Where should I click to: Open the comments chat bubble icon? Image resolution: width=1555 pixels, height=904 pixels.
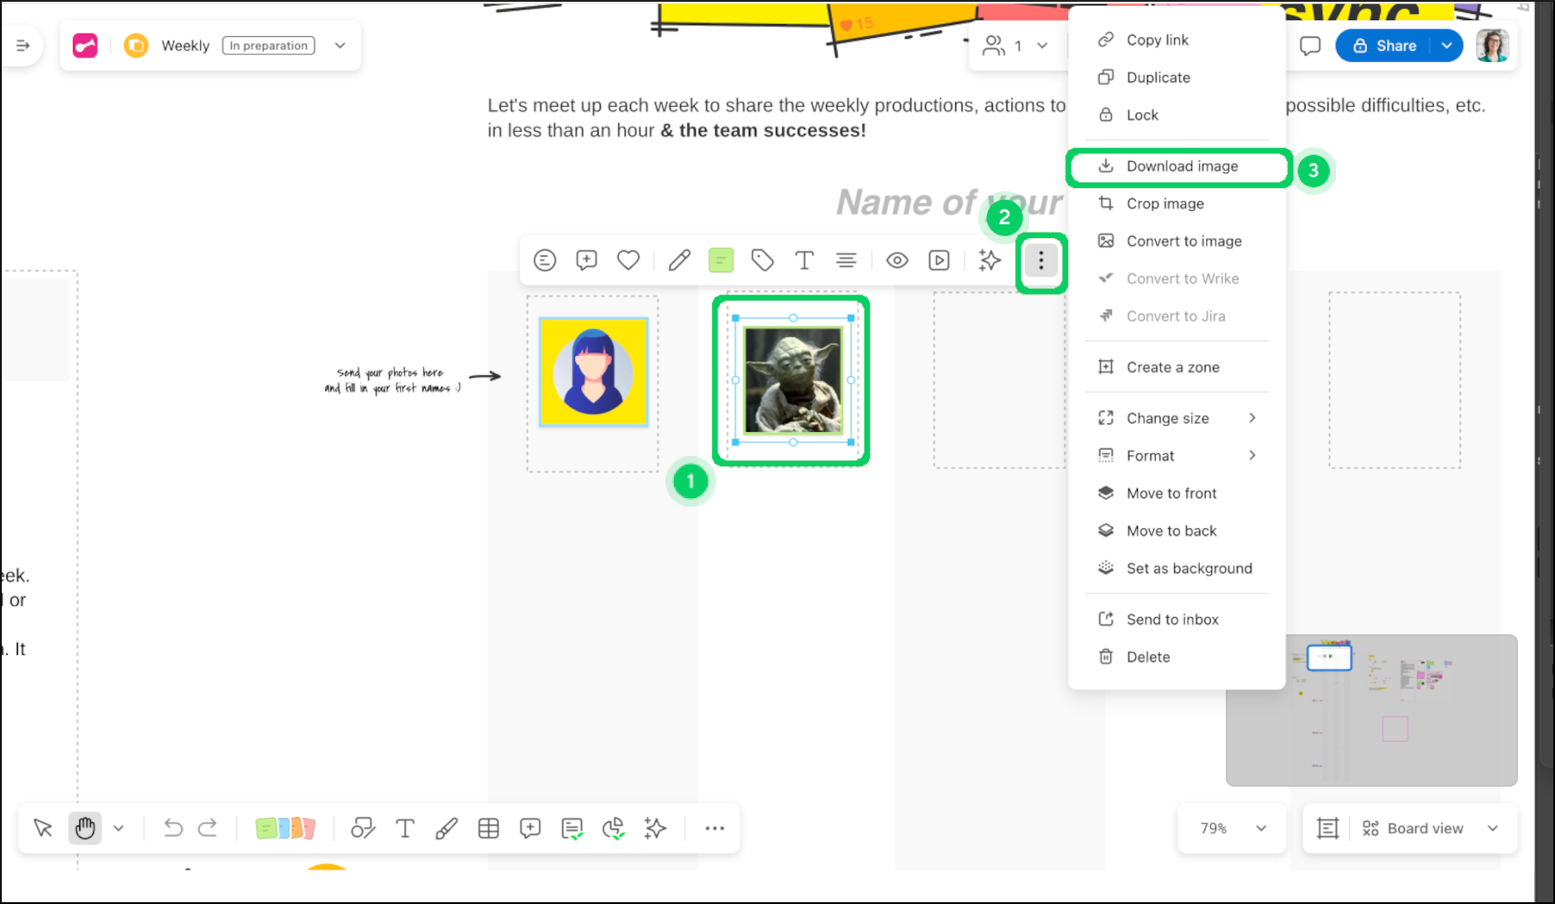tap(1309, 46)
